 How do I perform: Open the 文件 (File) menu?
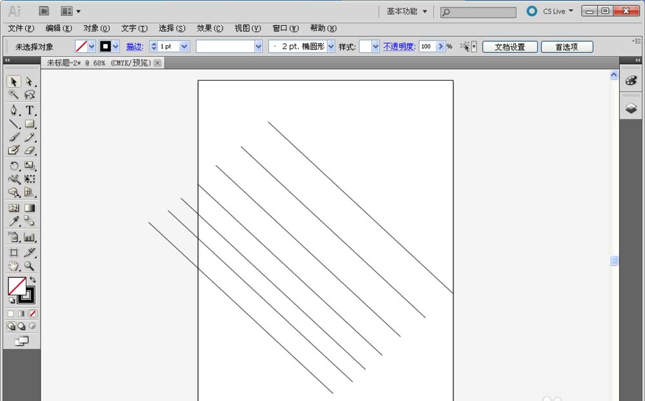(x=21, y=28)
